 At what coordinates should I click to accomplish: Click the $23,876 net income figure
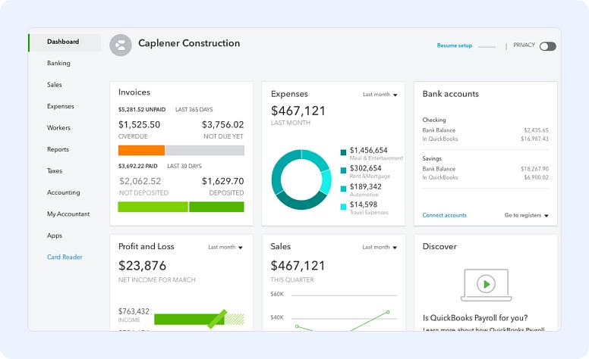(143, 266)
